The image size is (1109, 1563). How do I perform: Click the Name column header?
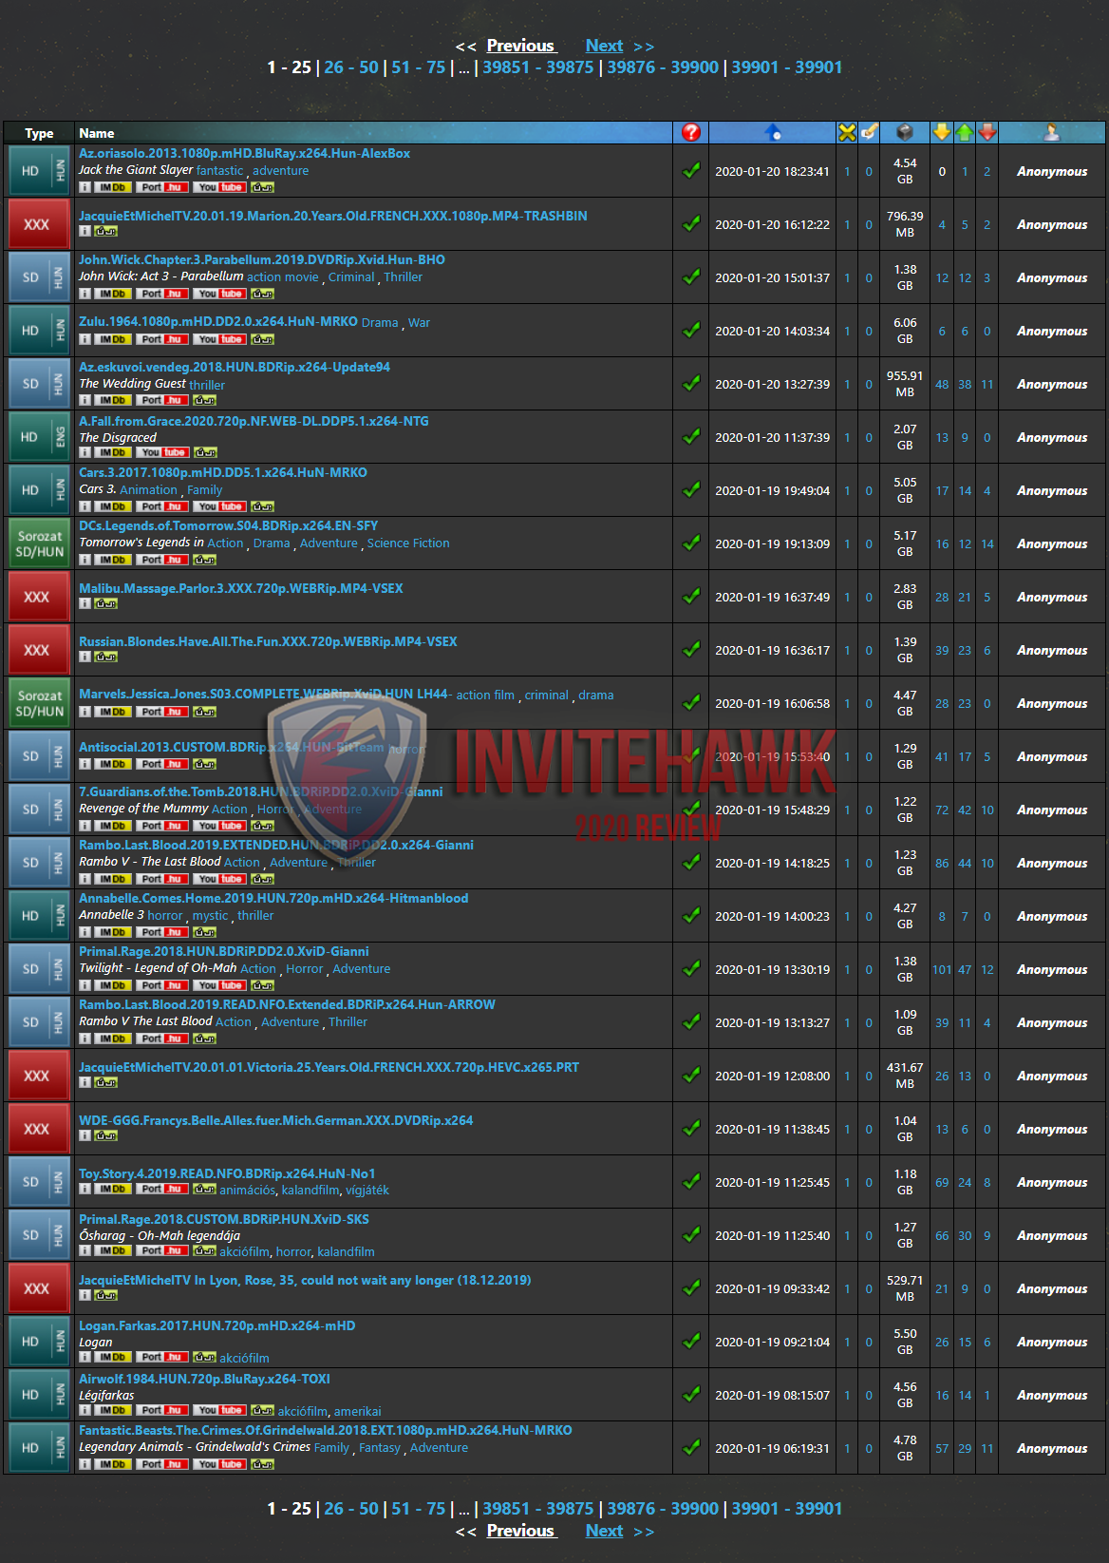(97, 134)
